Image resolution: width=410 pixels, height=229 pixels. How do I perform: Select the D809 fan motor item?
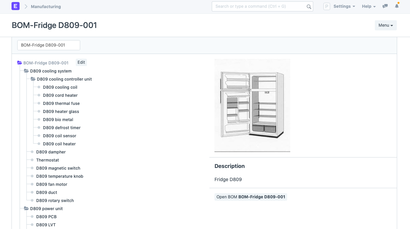[51, 184]
